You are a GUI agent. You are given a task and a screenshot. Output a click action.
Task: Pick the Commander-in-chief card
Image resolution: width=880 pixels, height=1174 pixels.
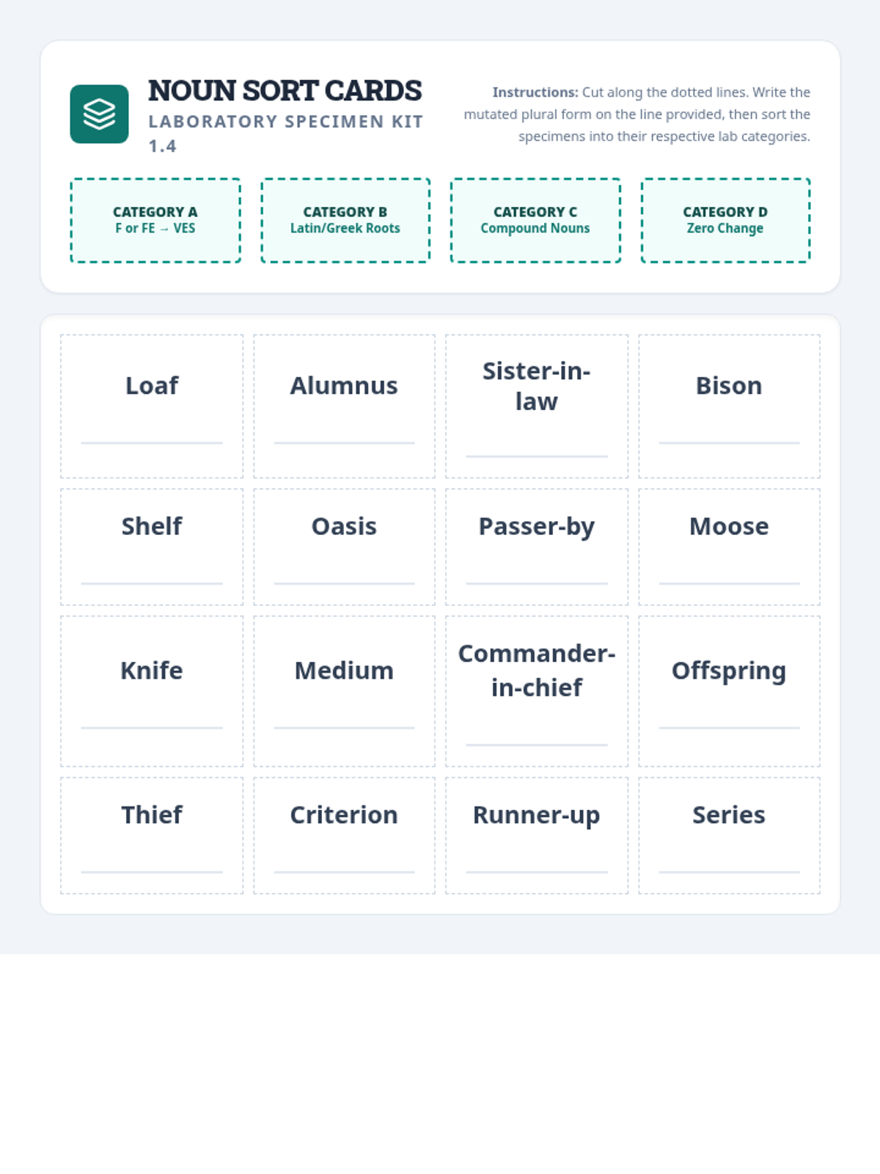coord(537,691)
